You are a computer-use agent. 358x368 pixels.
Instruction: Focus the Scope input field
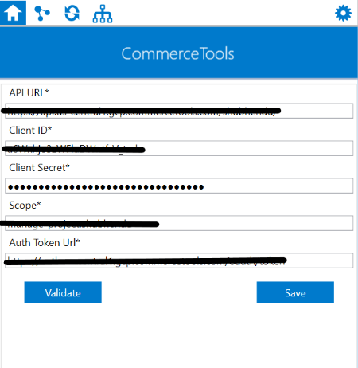179,223
